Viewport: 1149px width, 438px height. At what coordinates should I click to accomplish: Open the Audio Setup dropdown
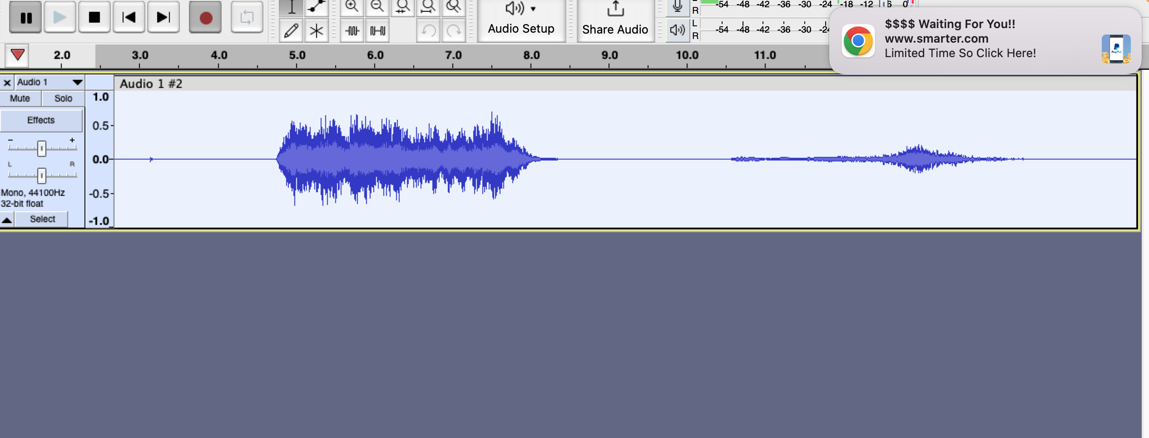tap(521, 20)
